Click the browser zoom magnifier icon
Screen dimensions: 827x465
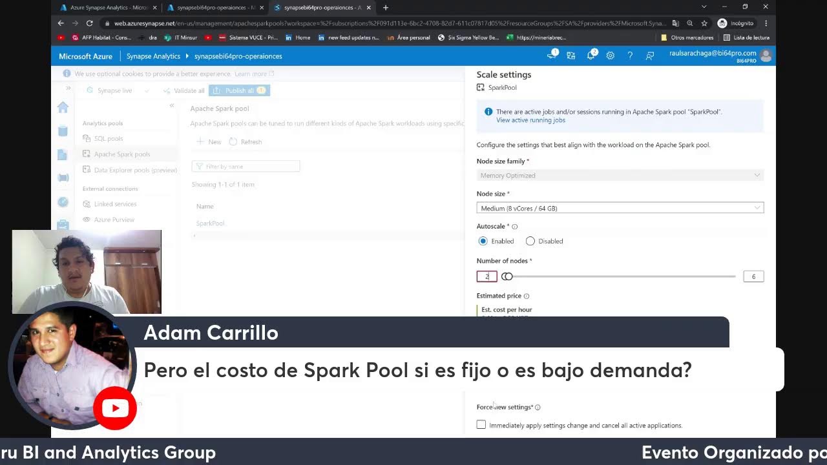[x=690, y=23]
